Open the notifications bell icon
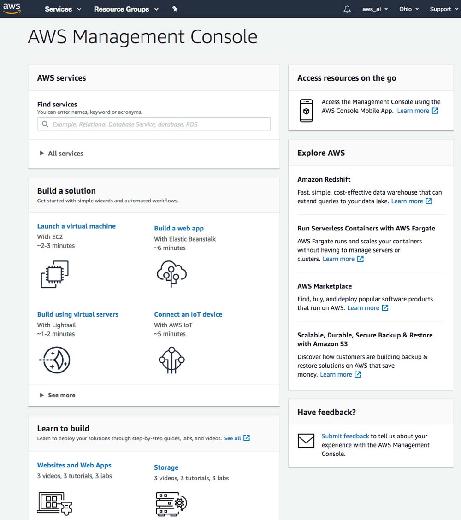Viewport: 461px width, 520px height. click(x=347, y=9)
